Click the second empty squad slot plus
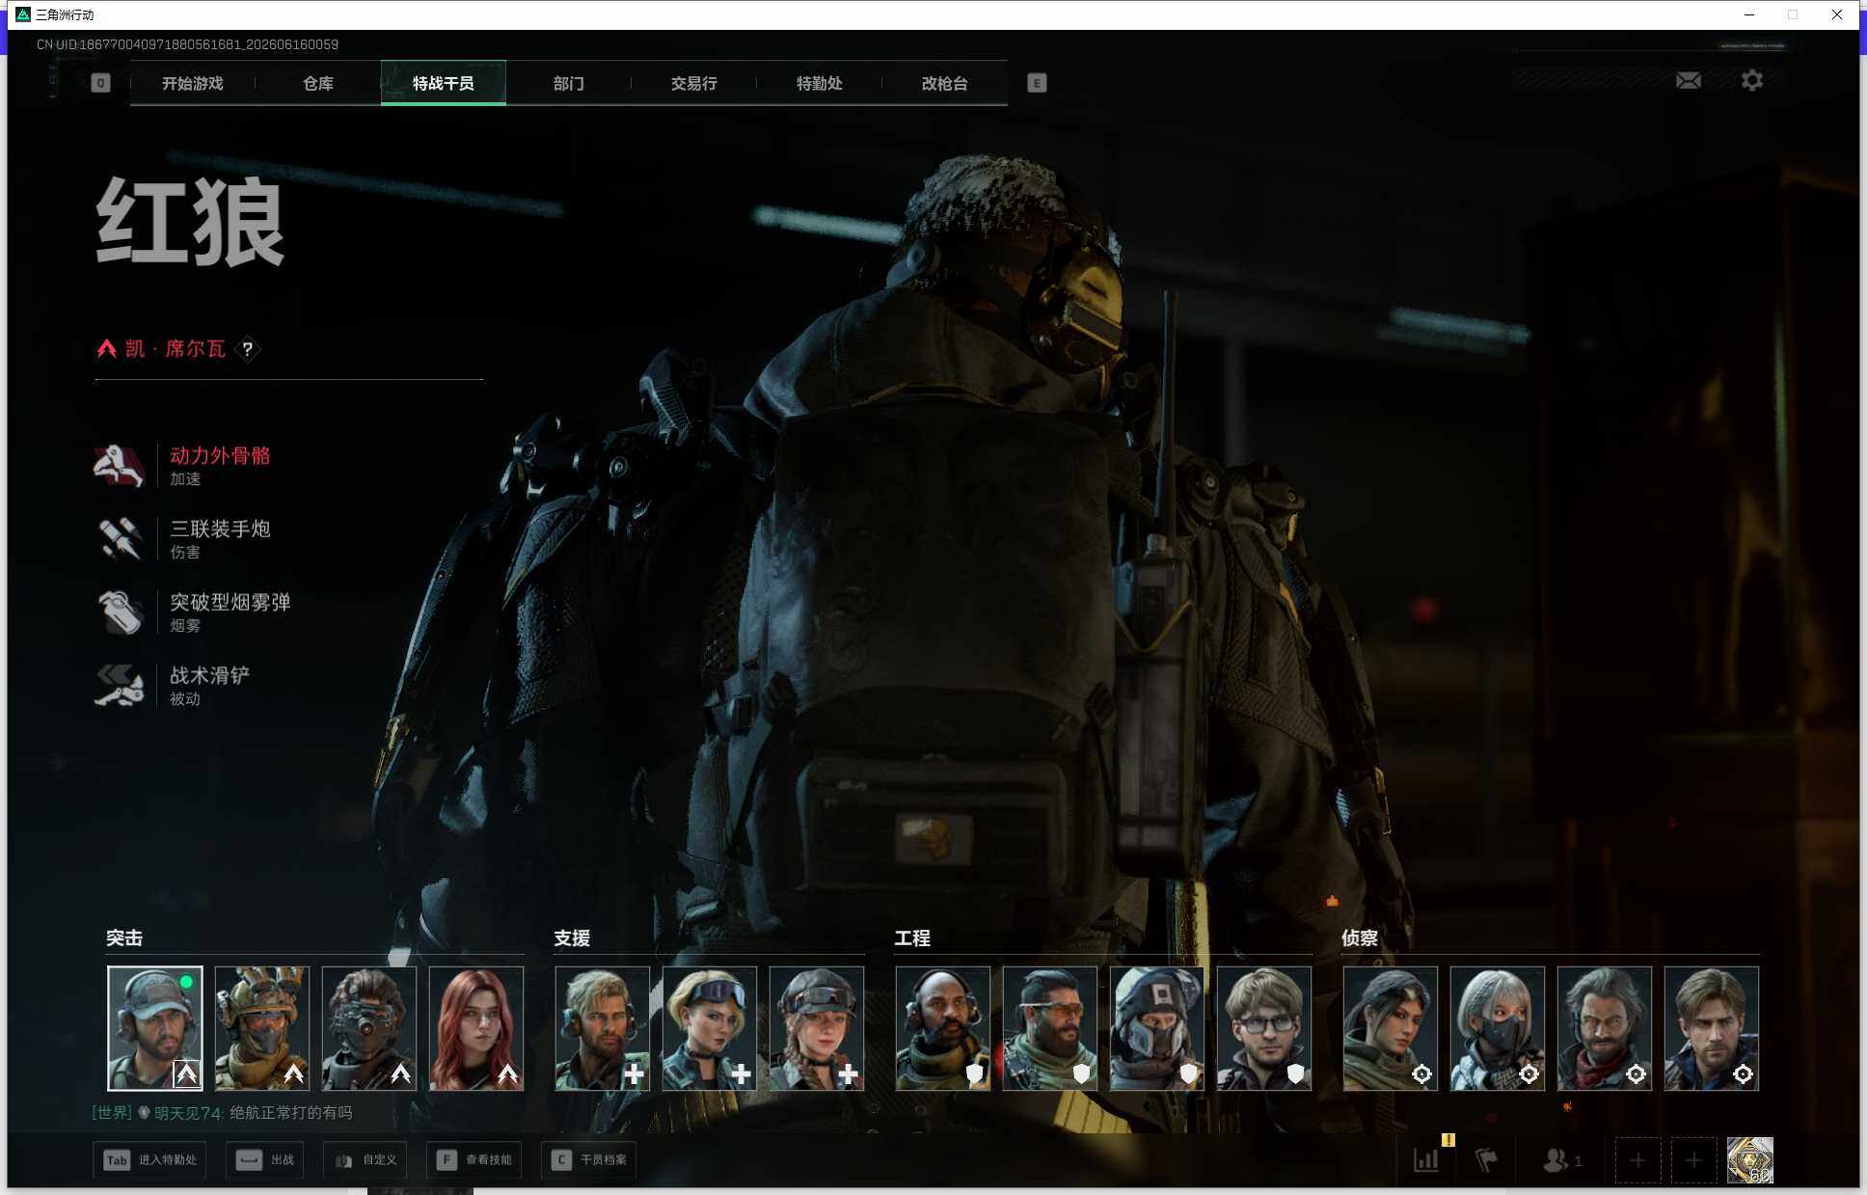 coord(1693,1160)
